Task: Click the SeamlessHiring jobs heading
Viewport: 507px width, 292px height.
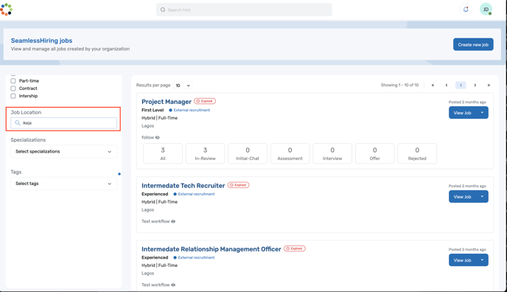Action: [41, 41]
